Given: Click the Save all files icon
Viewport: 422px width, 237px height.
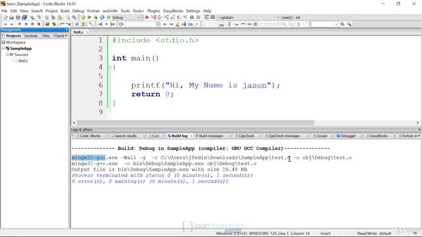Looking at the screenshot, I should (x=24, y=18).
